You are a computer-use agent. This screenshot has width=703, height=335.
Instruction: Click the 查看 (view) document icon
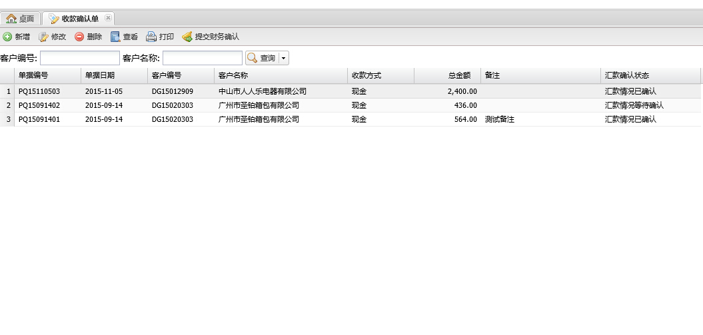pyautogui.click(x=115, y=37)
